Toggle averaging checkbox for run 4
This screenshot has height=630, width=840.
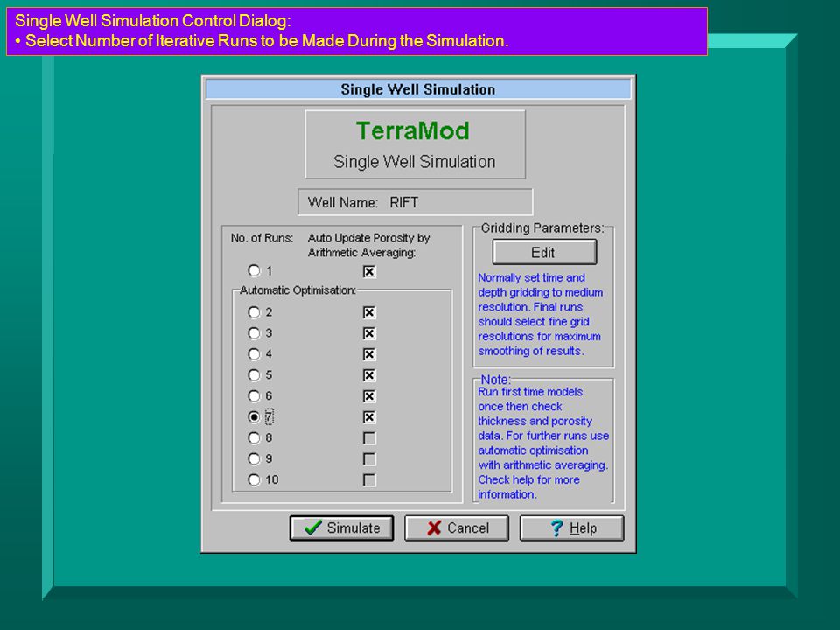pos(369,354)
